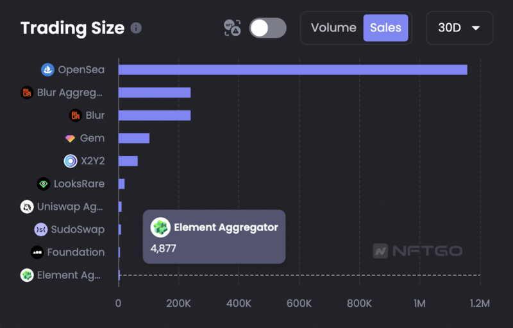Image resolution: width=513 pixels, height=328 pixels.
Task: Click the OpenSea sales bar
Action: pyautogui.click(x=292, y=69)
